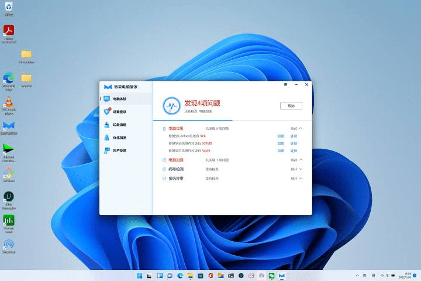The width and height of the screenshot is (421, 281).
Task: Click 处理 for the Cookies junk row
Action: [294, 136]
